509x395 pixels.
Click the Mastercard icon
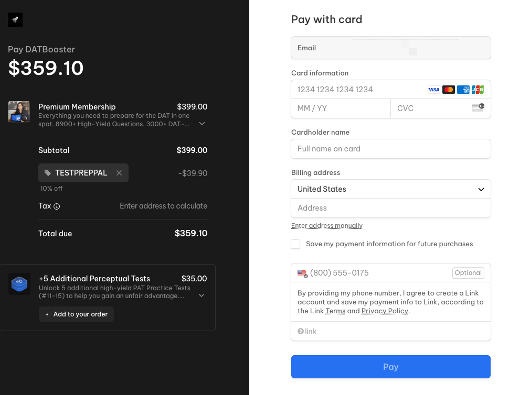pyautogui.click(x=448, y=90)
